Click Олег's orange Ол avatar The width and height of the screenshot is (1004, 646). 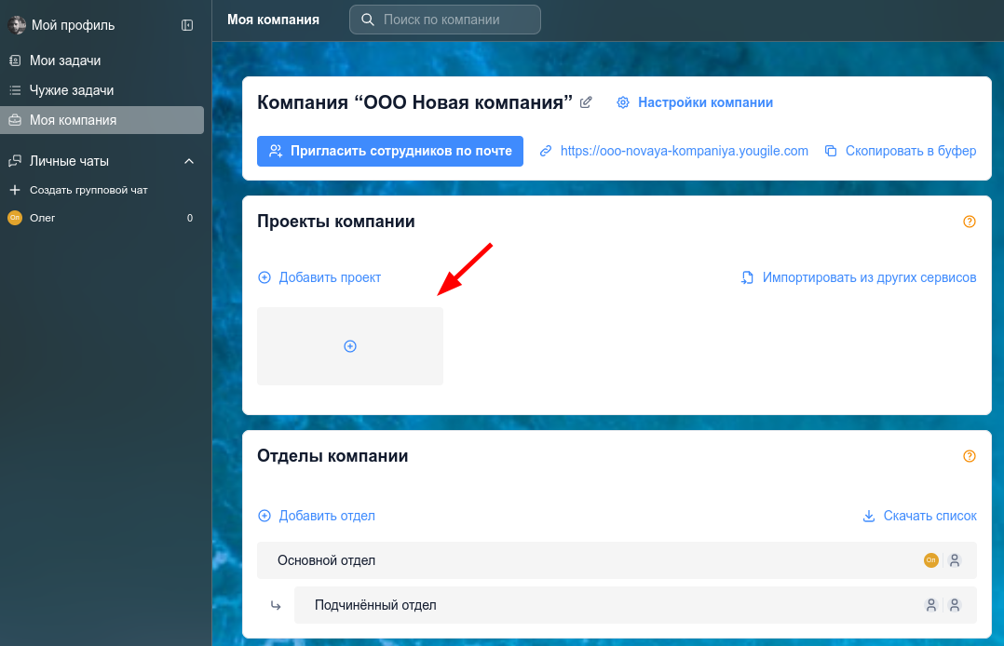pyautogui.click(x=17, y=217)
